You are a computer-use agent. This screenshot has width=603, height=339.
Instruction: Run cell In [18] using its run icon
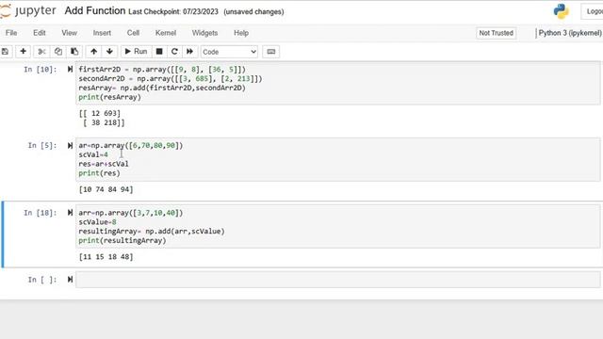(70, 213)
